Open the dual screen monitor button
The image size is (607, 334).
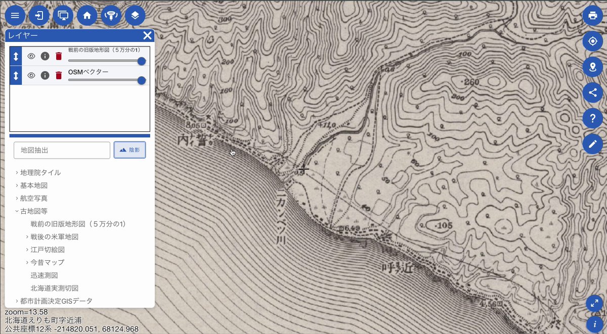click(x=63, y=15)
